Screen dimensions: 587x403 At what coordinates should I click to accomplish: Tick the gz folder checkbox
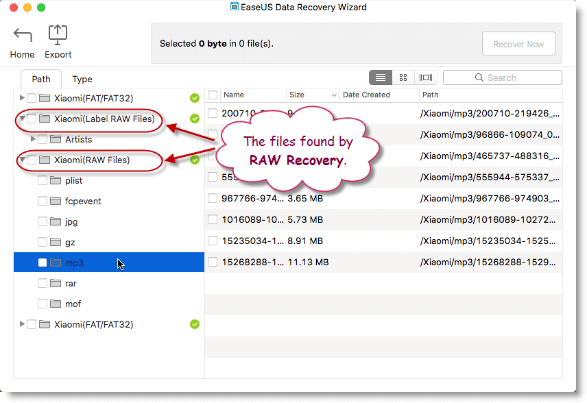tap(43, 242)
